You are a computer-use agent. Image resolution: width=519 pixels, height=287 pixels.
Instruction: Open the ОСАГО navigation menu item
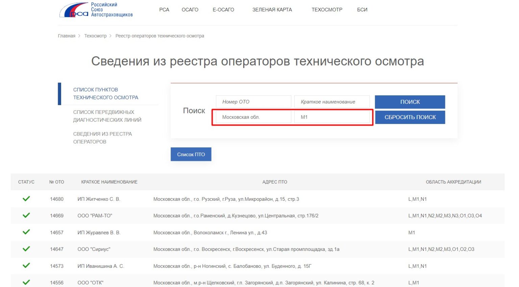[190, 10]
